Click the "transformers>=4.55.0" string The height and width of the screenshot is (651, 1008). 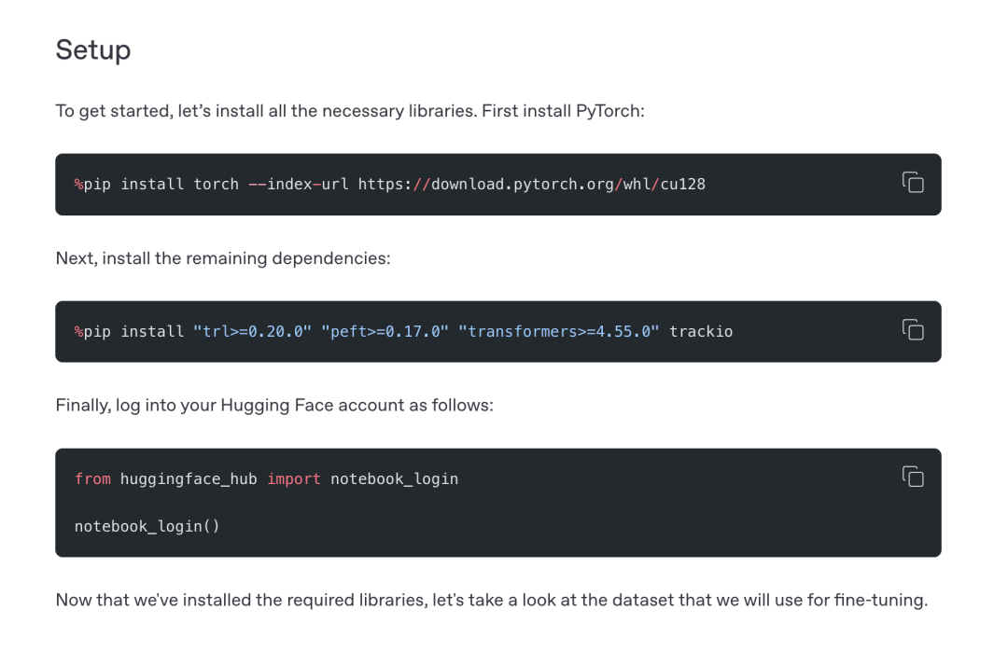559,332
